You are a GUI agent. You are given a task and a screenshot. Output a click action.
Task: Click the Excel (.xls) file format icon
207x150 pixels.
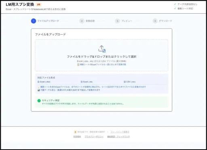coord(82,82)
